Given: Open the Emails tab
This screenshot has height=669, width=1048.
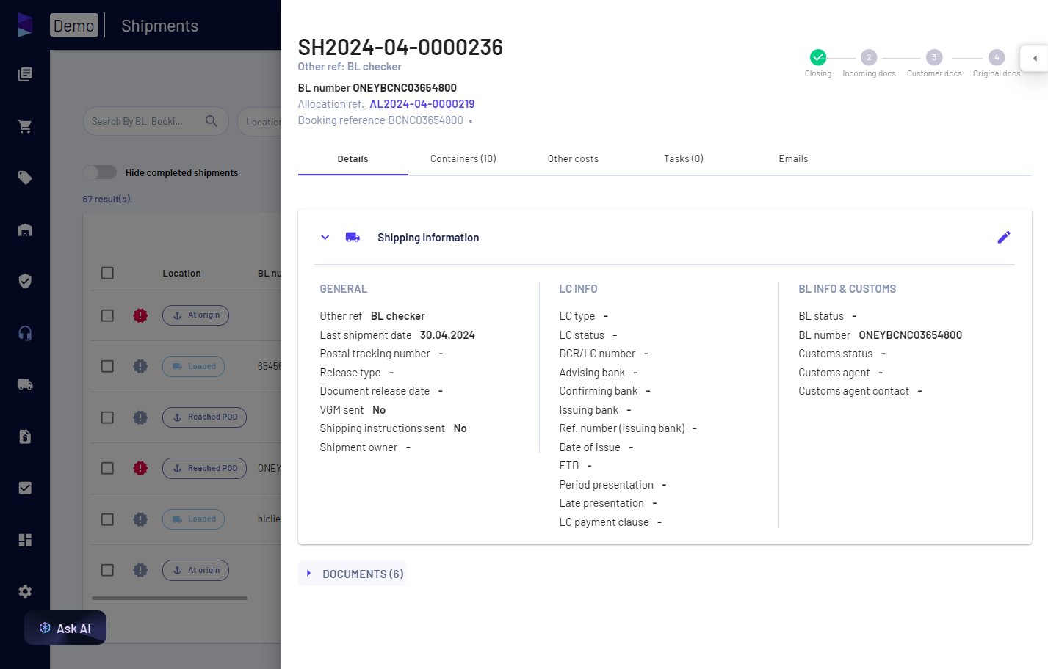Looking at the screenshot, I should [x=793, y=158].
